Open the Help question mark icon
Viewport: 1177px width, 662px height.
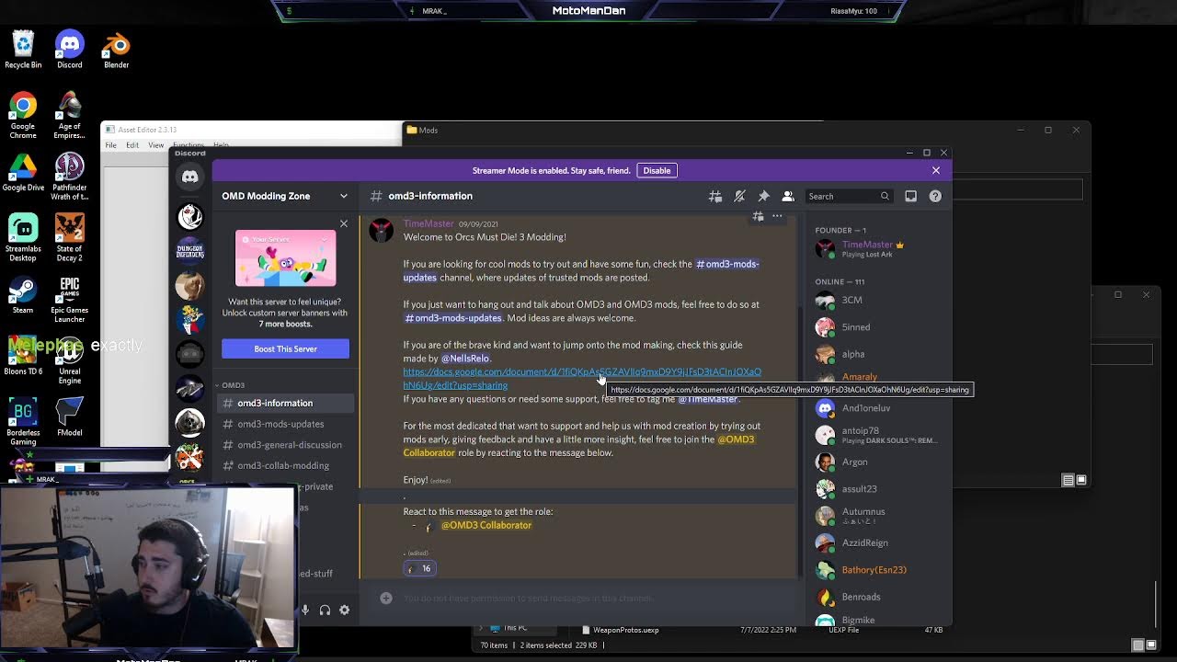(x=935, y=196)
